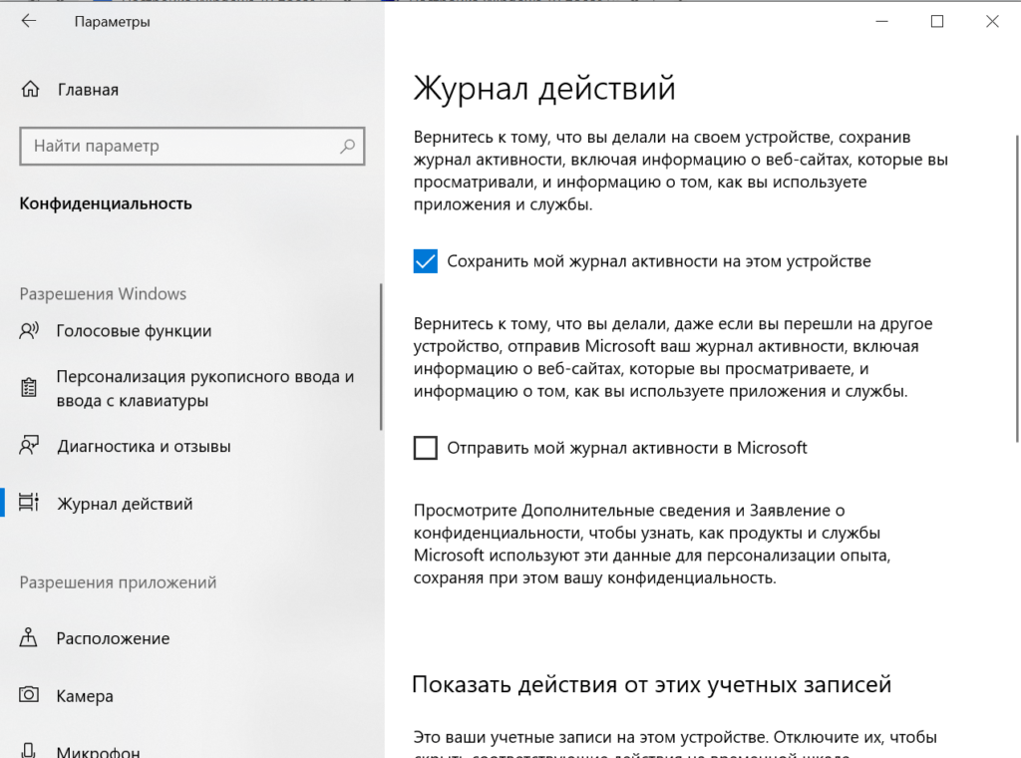1021x758 pixels.
Task: Close the Параметры window
Action: point(992,22)
